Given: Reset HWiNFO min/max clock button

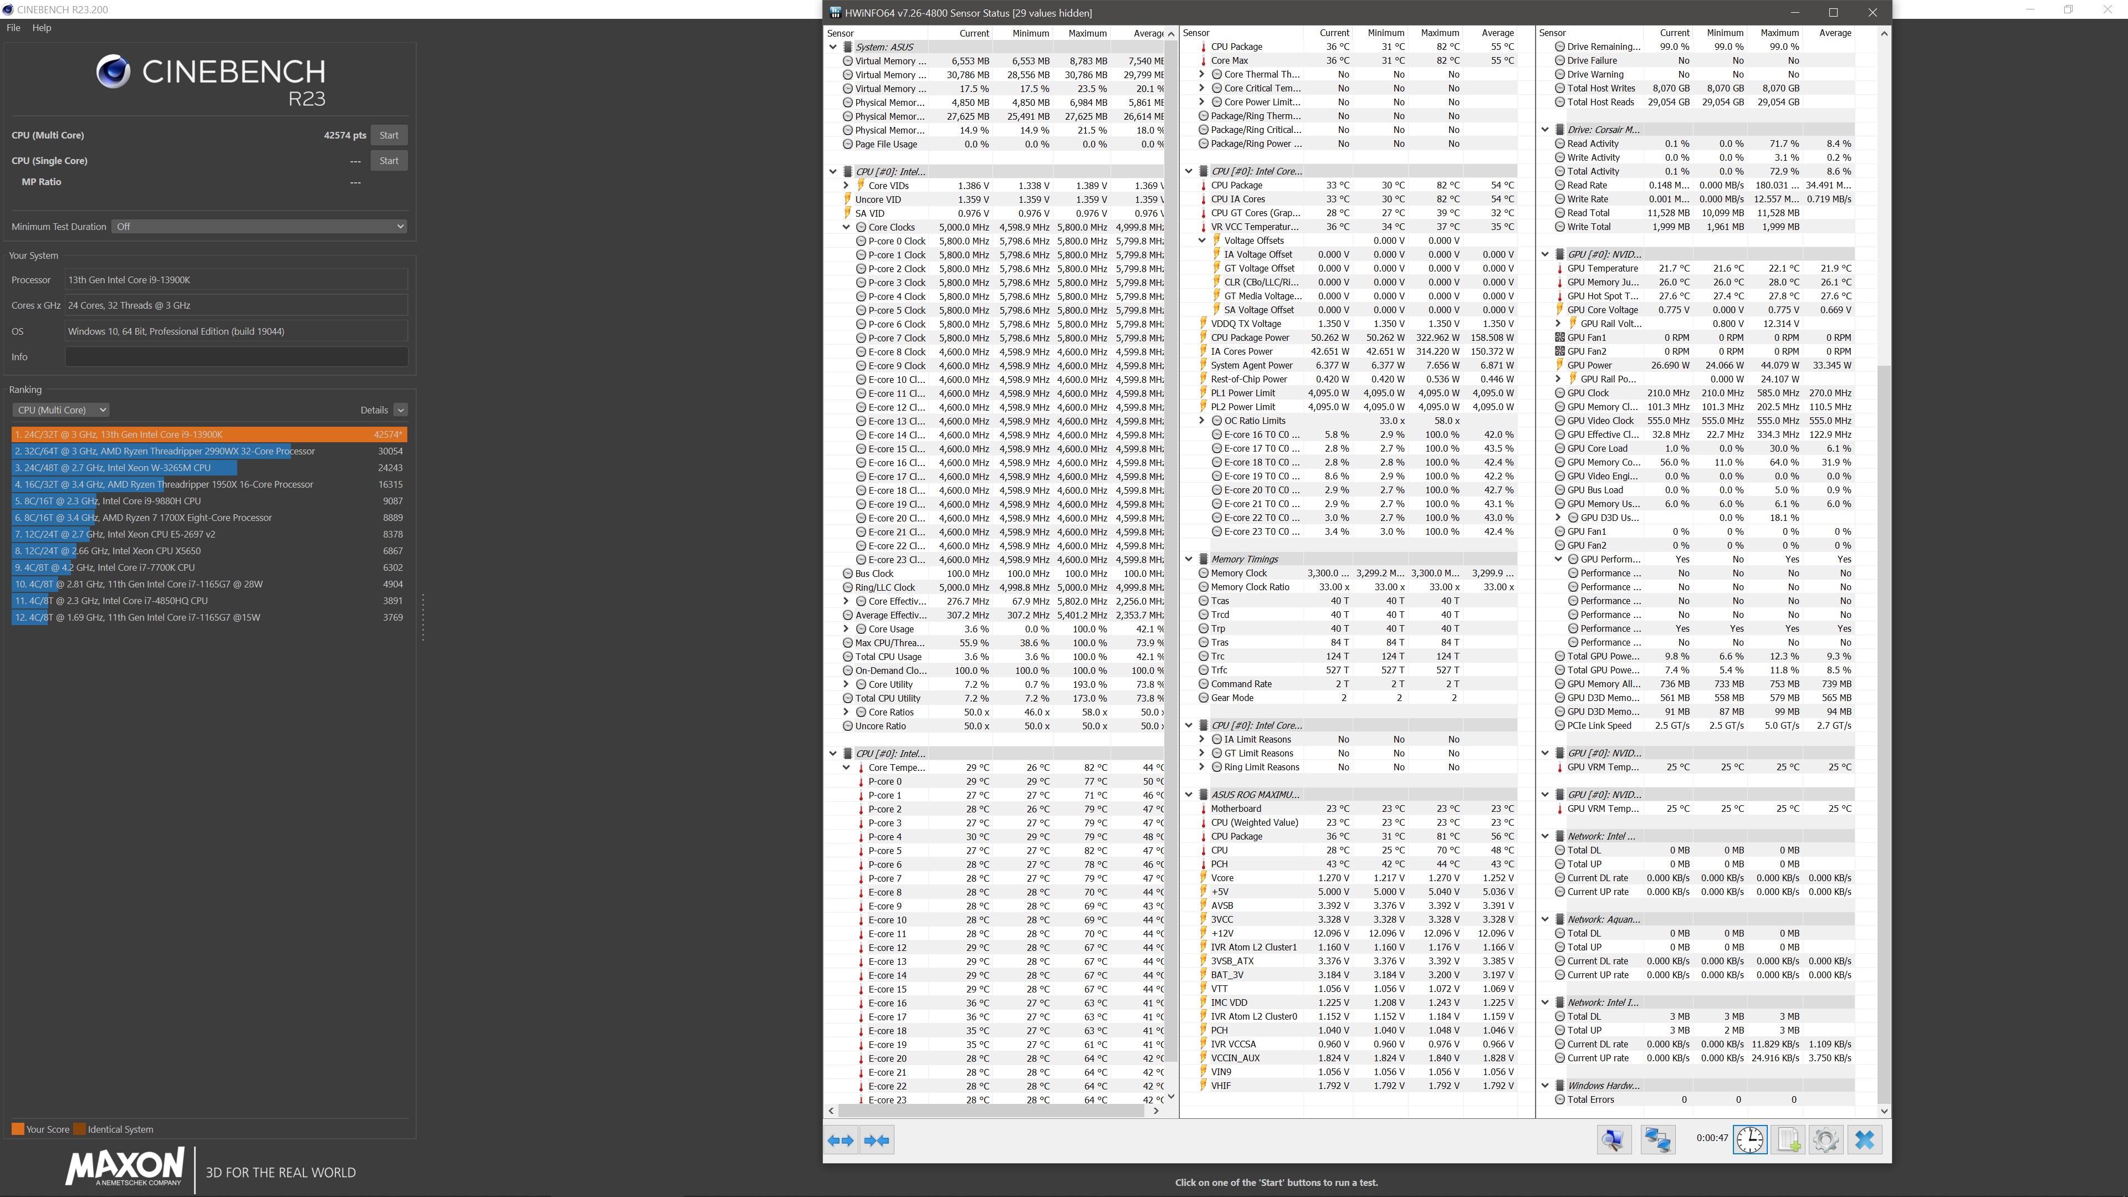Looking at the screenshot, I should [1749, 1140].
